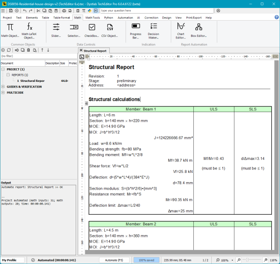Launch the Python icon in the quick toolbar
The height and width of the screenshot is (264, 280).
(x=89, y=11)
